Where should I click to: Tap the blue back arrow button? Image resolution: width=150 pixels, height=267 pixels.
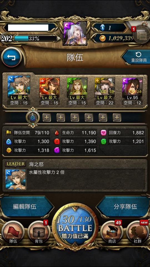[x=11, y=57]
